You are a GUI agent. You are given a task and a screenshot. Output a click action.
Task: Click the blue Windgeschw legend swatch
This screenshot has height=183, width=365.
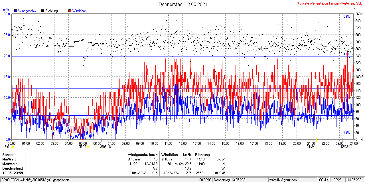16,11
